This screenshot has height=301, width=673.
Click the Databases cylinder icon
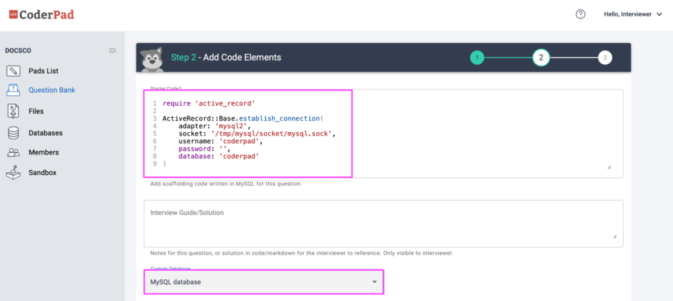click(14, 133)
